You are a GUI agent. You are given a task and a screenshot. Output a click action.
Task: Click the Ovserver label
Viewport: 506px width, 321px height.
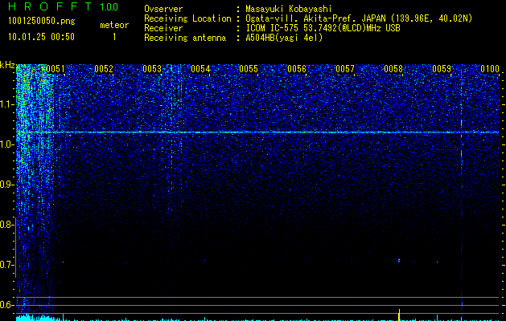[163, 9]
